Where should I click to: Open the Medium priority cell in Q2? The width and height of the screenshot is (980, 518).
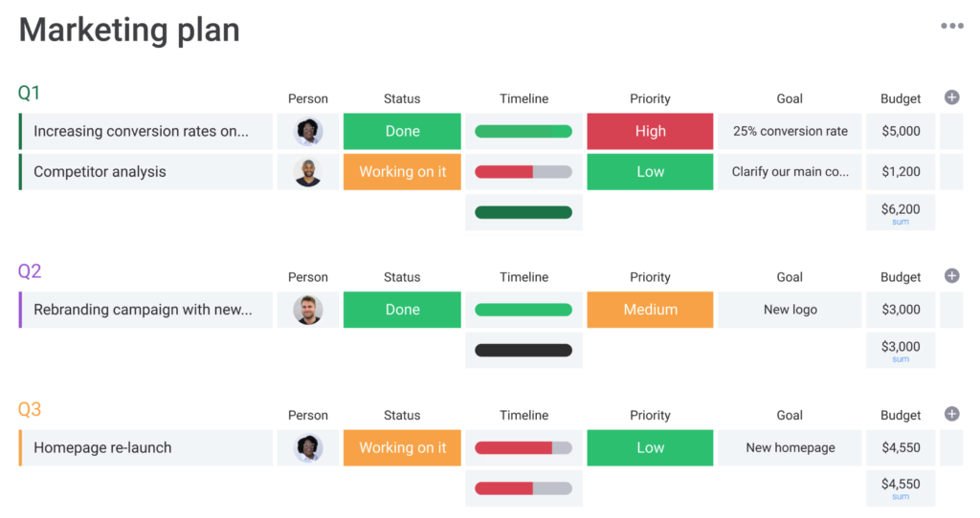click(x=650, y=310)
